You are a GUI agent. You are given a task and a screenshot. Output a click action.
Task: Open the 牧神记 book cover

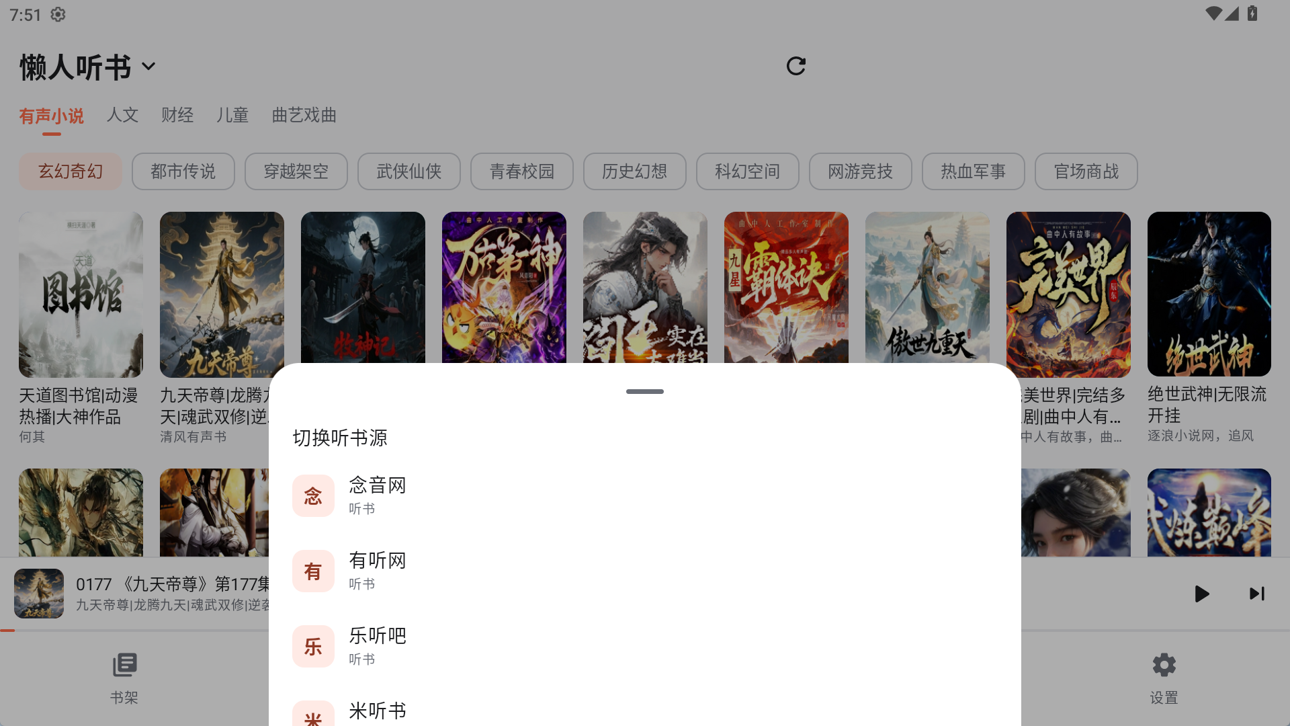(363, 288)
